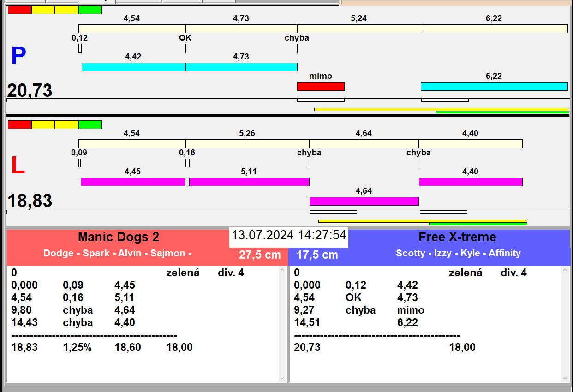Click the red start light in lane P

pos(19,10)
